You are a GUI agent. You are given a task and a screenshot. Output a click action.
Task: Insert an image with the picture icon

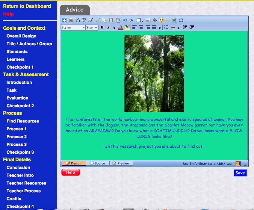(x=148, y=20)
